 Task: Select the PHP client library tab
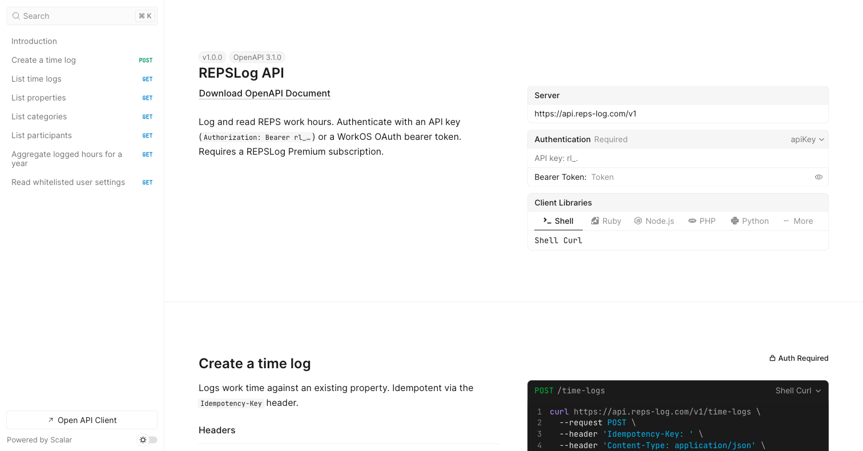(x=702, y=221)
